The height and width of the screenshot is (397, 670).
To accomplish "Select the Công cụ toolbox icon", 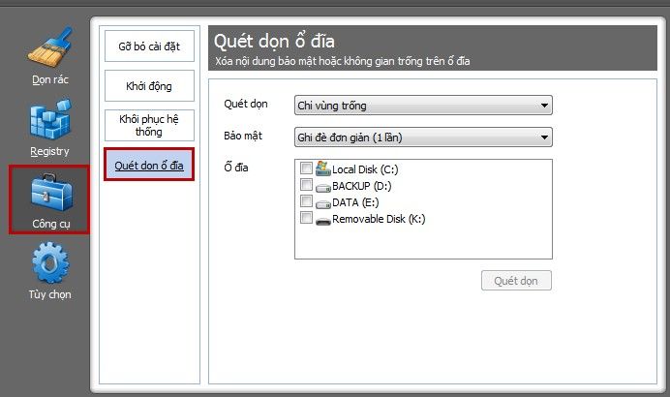I will [x=51, y=192].
